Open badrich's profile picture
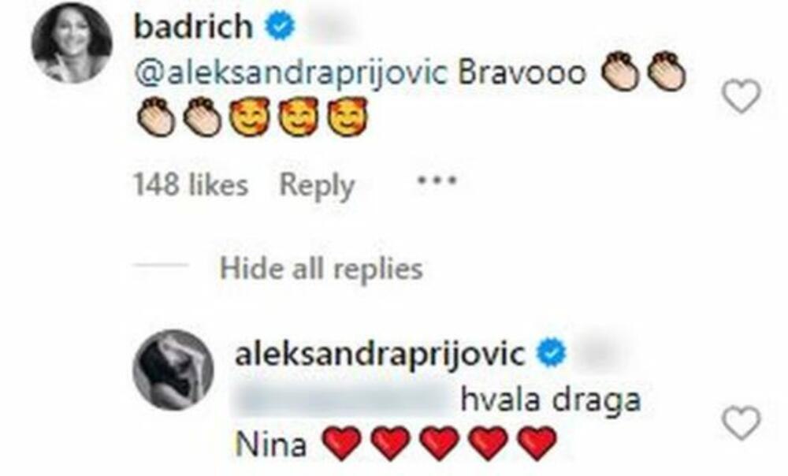Viewport: 788px width, 476px height. pos(72,43)
